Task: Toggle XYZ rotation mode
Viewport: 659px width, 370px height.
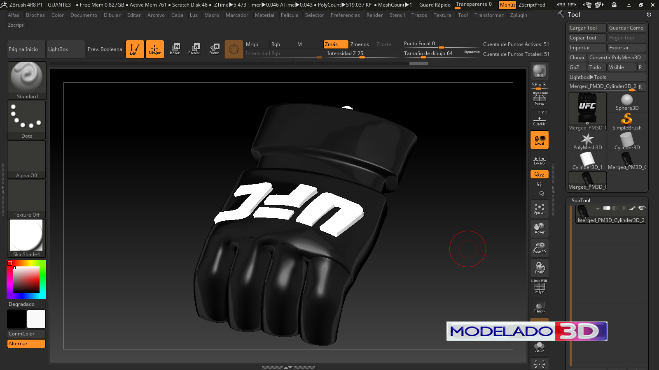Action: [540, 175]
